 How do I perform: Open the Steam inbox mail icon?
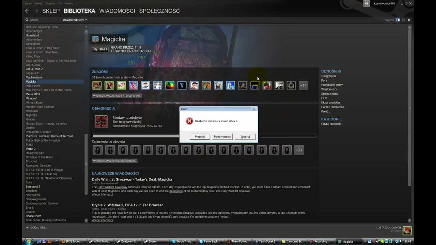[367, 3]
